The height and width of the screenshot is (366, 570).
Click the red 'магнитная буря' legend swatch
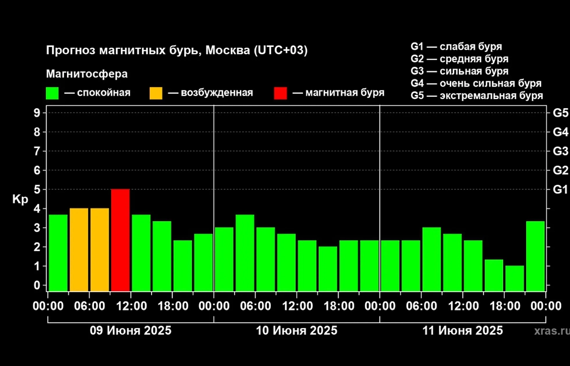point(280,93)
